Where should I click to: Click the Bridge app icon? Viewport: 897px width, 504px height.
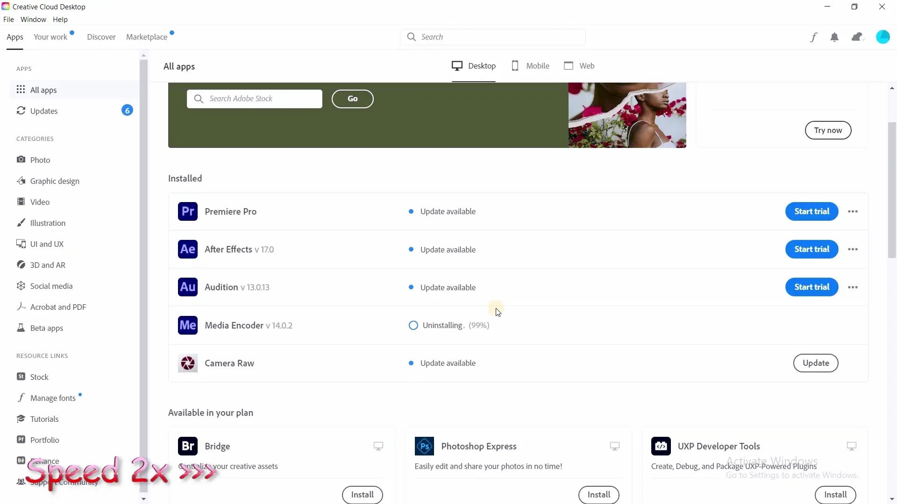tap(187, 446)
